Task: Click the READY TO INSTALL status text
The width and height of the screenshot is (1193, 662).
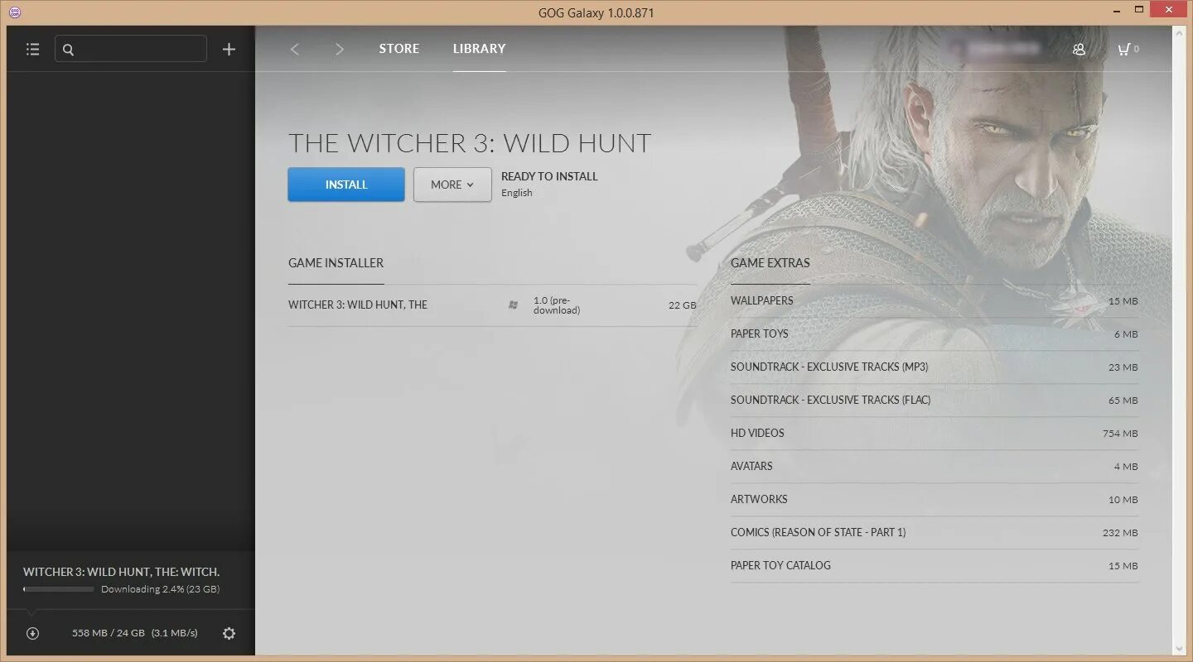Action: click(x=549, y=176)
